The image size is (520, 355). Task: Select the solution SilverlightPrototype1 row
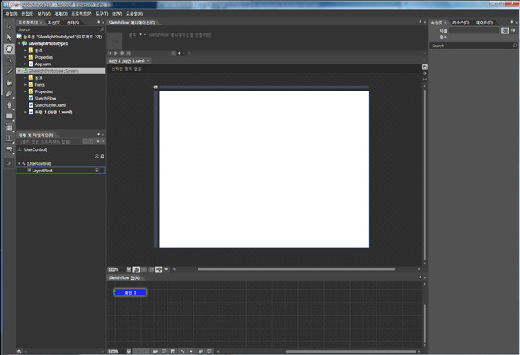pos(60,37)
